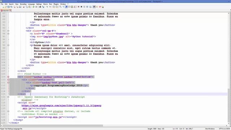Click the Close All toolbar icon
Image resolution: width=231 pixels, height=130 pixels.
point(17,7)
